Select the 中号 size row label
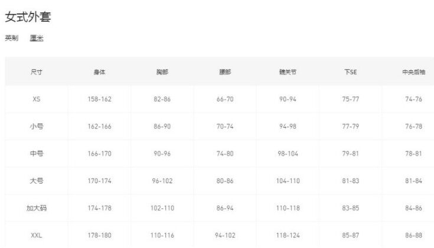The height and width of the screenshot is (248, 434). tap(37, 154)
